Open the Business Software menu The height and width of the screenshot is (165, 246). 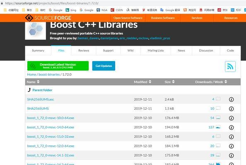163,18
